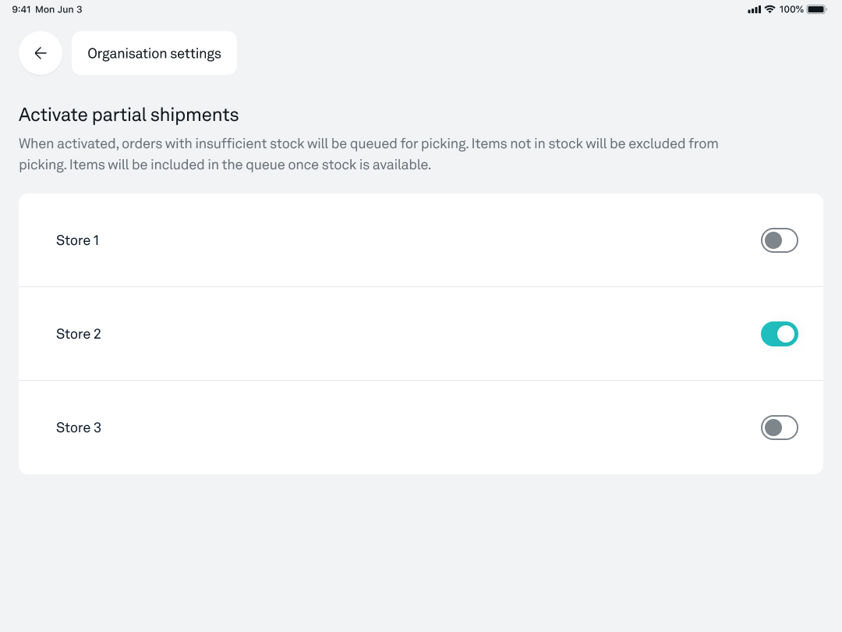Tap the Mon Jun 3 date

click(58, 9)
